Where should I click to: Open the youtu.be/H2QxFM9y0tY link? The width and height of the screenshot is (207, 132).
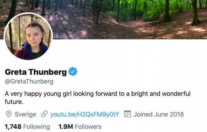pos(85,114)
